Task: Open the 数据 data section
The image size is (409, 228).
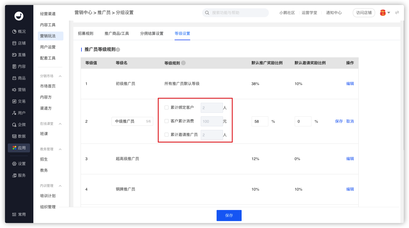Action: tap(19, 136)
